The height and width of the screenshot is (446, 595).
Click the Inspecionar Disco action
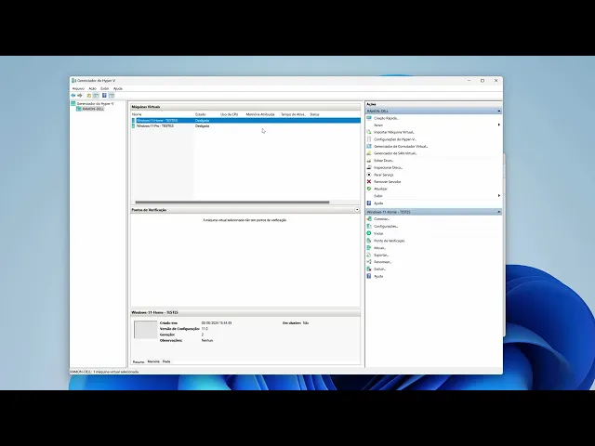(x=388, y=167)
